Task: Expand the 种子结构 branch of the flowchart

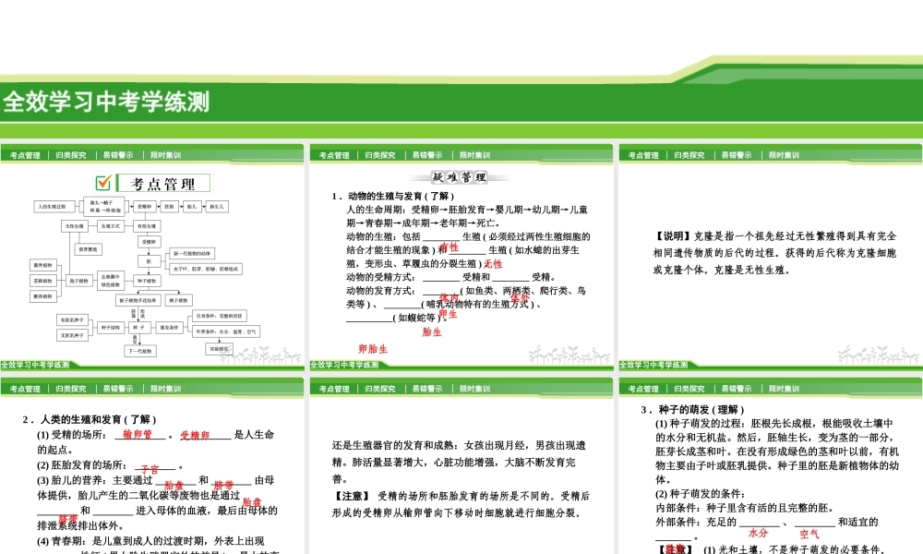Action: (110, 327)
